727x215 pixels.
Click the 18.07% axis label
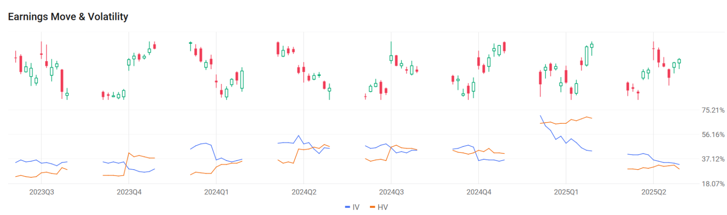[x=713, y=184]
